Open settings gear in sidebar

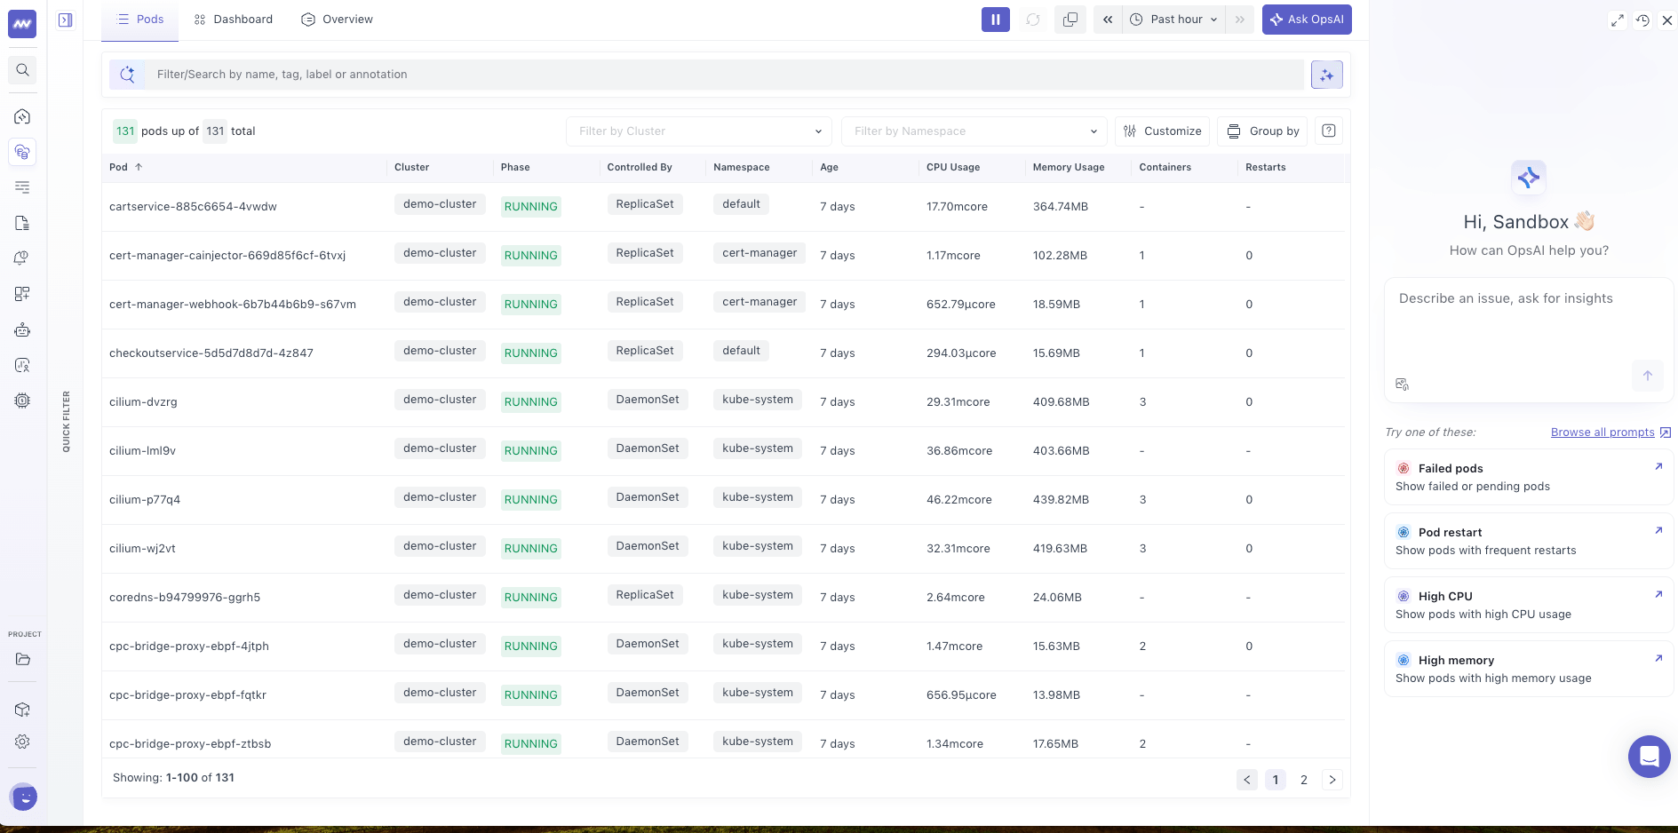[x=22, y=742]
